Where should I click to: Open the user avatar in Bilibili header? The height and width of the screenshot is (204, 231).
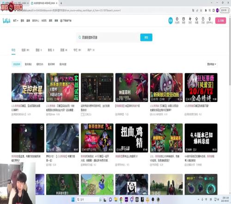click(170, 20)
